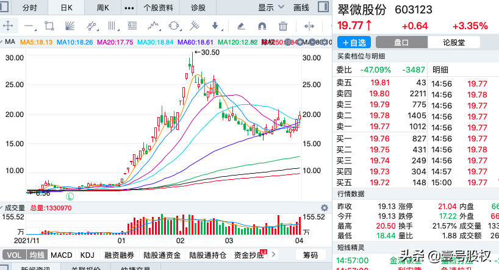Screen dimensions: 499x270
Task: Click the green L marker on chart
Action: coord(70,196)
